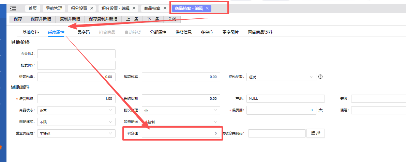Screen dimensions: 406x162
Task: Click the 保存 button
Action: [18, 19]
